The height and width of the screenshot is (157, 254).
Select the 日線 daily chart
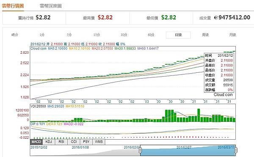point(178,35)
